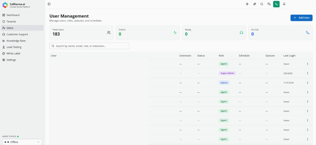Click the Tenants shield icon

pos(4,22)
